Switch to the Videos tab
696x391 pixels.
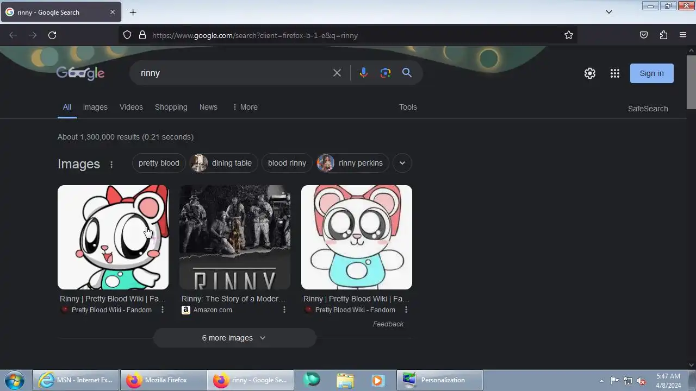pos(131,108)
